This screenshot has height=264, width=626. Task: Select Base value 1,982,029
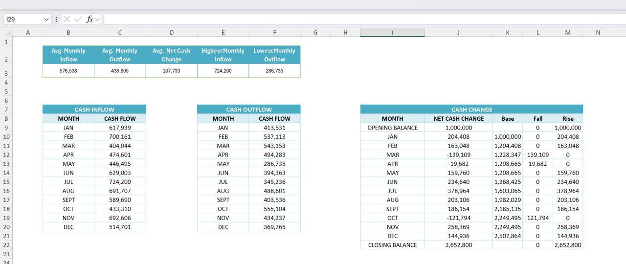click(x=508, y=200)
